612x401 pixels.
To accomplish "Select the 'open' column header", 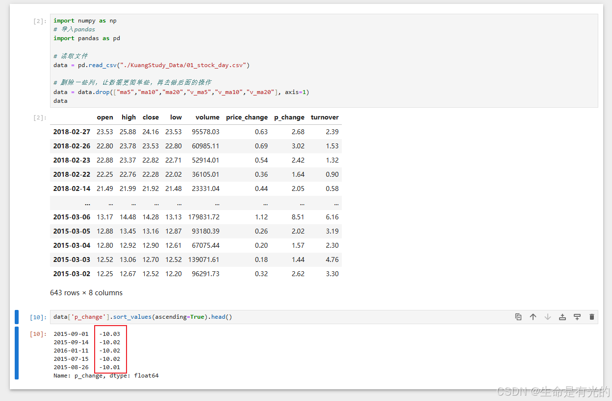I will pyautogui.click(x=105, y=117).
